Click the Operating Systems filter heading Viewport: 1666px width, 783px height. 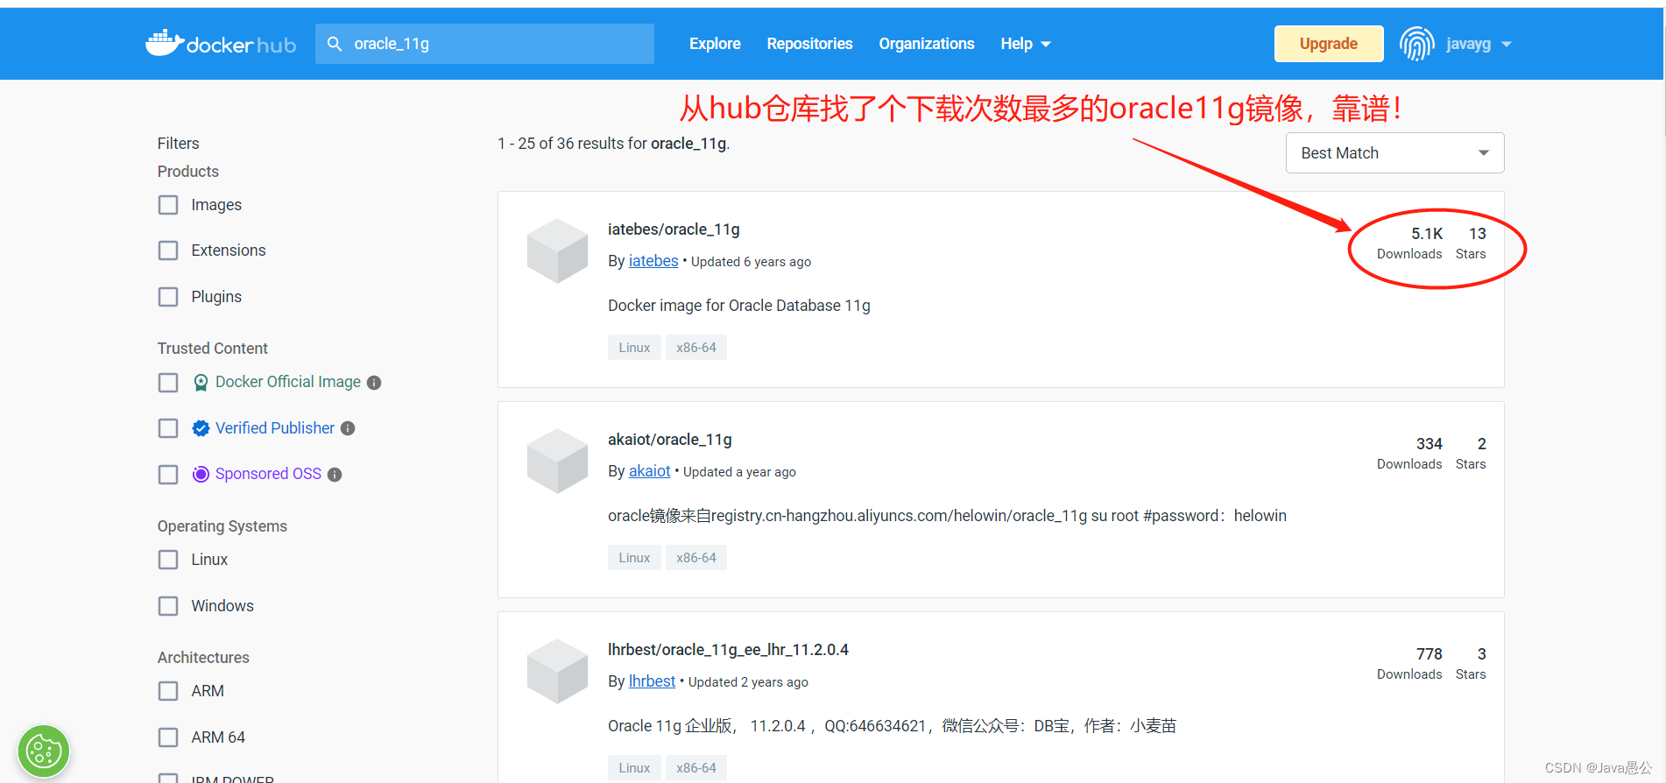pos(222,526)
